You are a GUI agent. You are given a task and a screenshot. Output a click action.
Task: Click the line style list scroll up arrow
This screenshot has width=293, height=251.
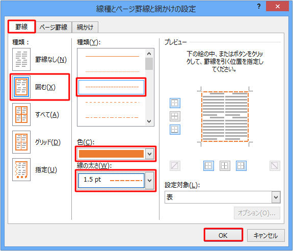(149, 54)
